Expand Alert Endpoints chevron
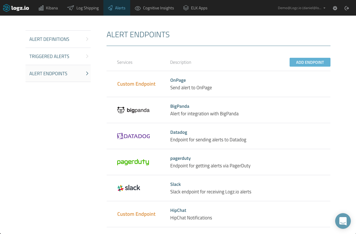The image size is (356, 234). coord(87,73)
